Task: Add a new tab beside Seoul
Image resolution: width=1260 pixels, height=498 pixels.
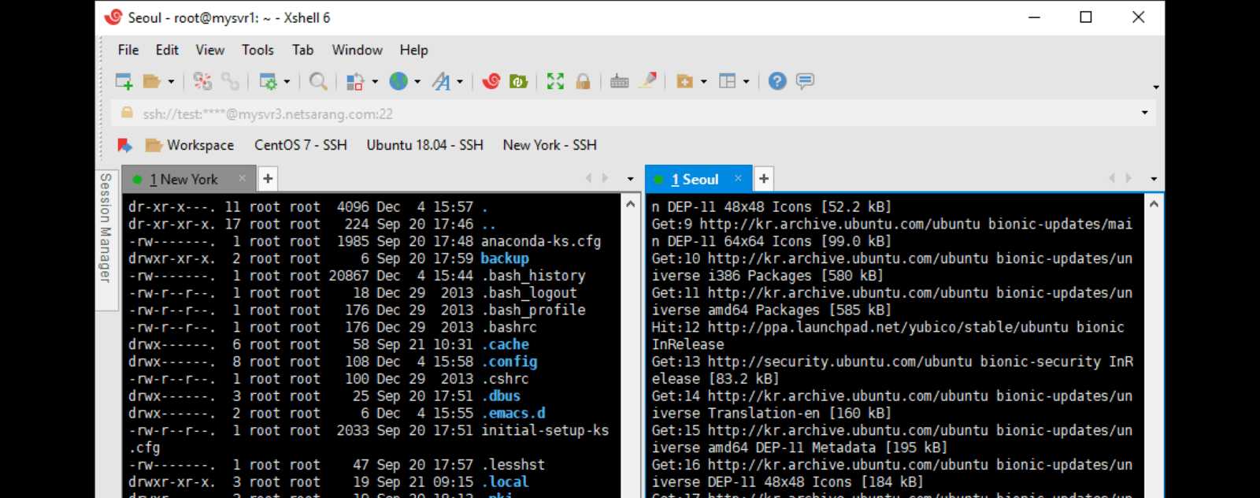Action: (x=763, y=179)
